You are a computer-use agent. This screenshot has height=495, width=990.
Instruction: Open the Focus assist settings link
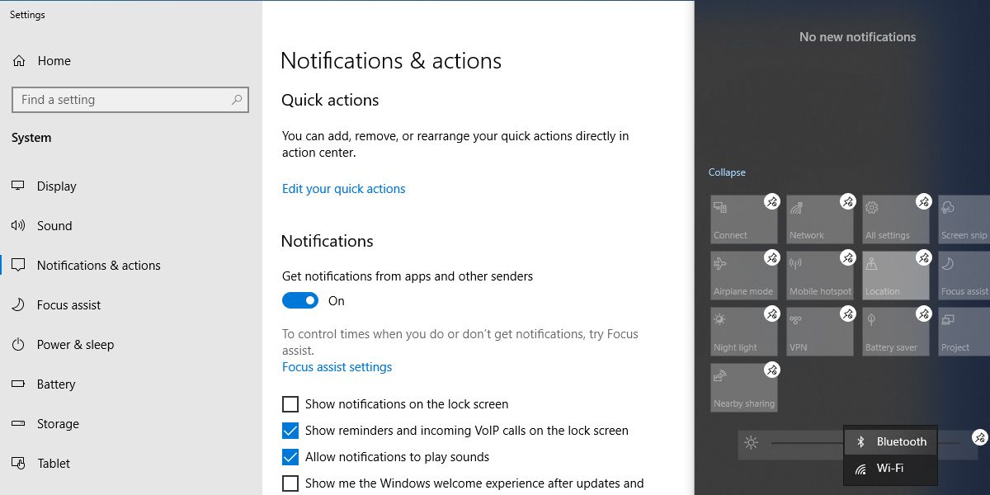coord(337,367)
